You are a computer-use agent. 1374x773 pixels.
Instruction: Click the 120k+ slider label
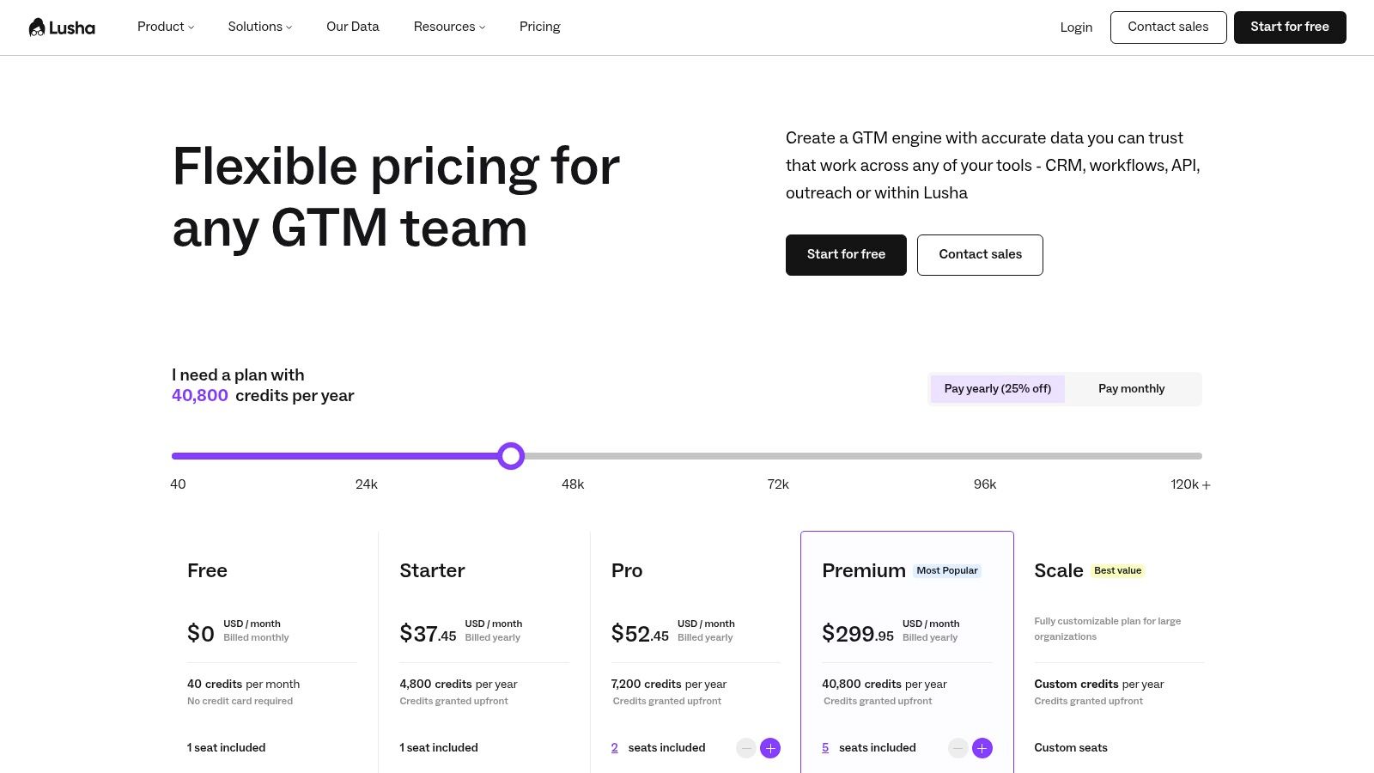pos(1190,485)
